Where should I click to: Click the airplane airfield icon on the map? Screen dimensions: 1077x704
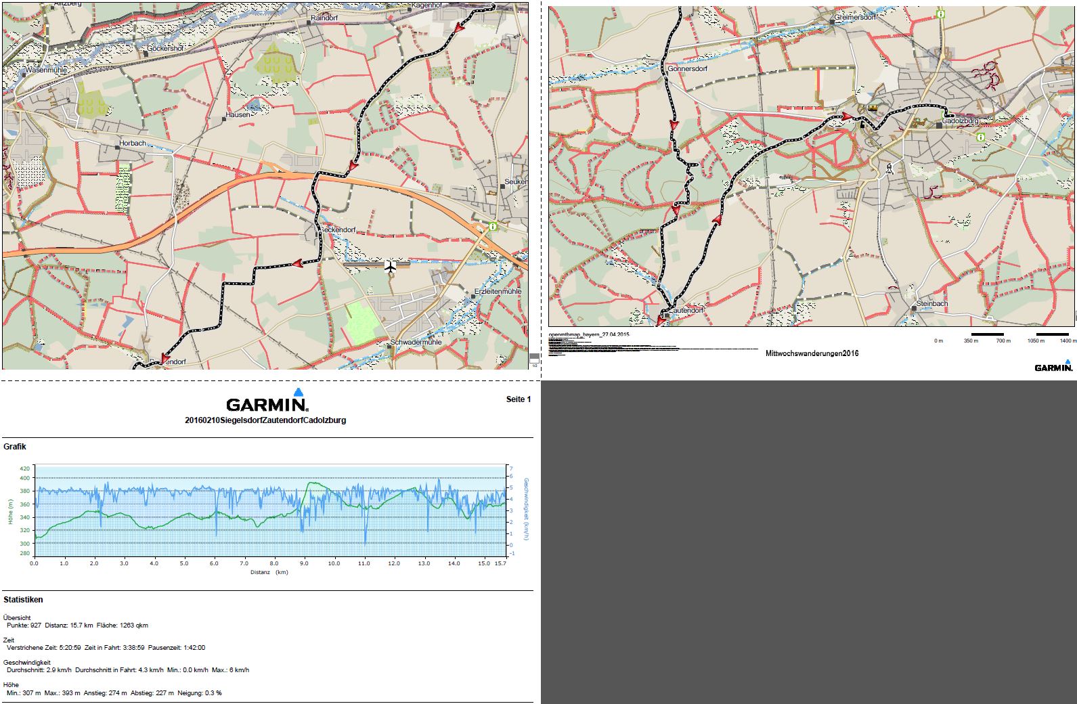[391, 266]
